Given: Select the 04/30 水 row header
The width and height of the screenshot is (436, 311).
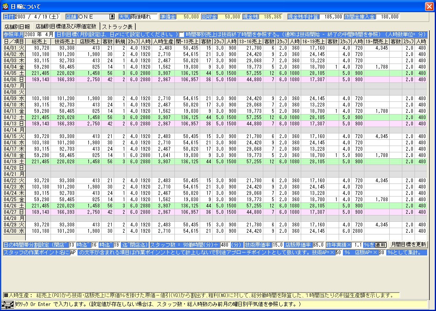Looking at the screenshot, I should pyautogui.click(x=14, y=231).
